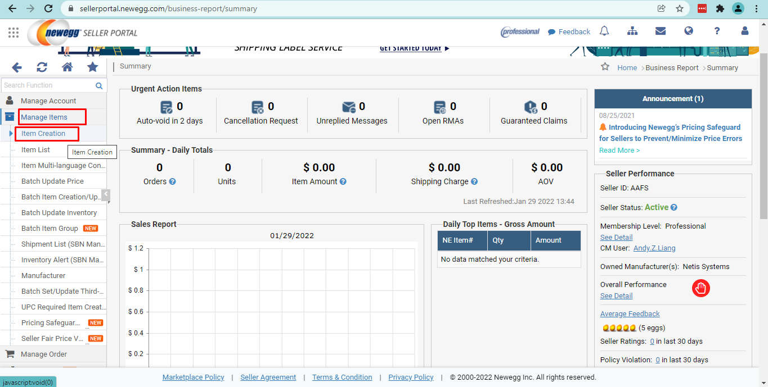Click the Guaranteed Claims shield icon

tap(531, 107)
